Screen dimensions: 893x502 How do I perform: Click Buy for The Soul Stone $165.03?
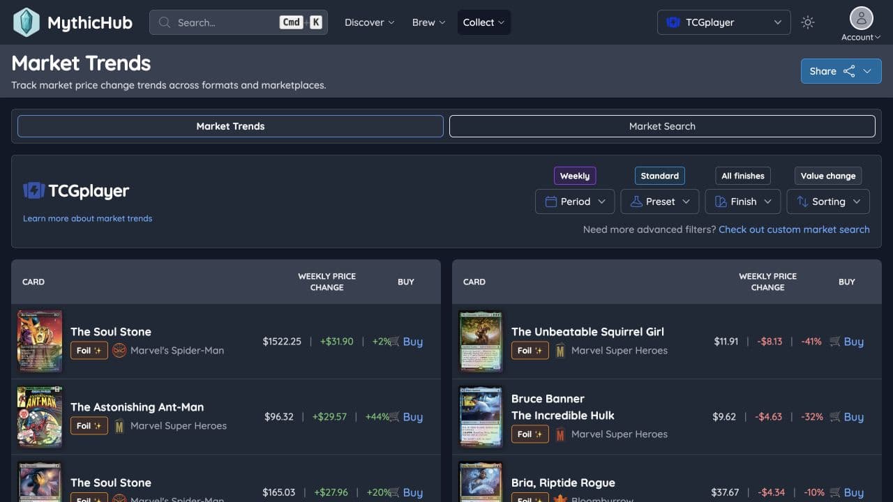[406, 492]
